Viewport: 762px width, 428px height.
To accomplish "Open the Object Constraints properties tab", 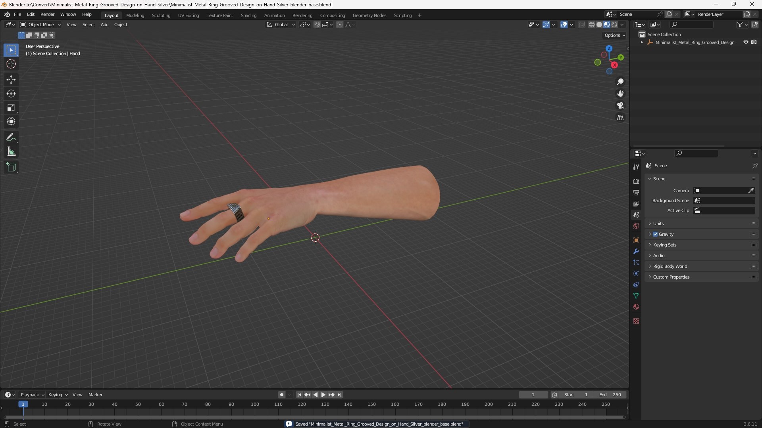I will [636, 285].
